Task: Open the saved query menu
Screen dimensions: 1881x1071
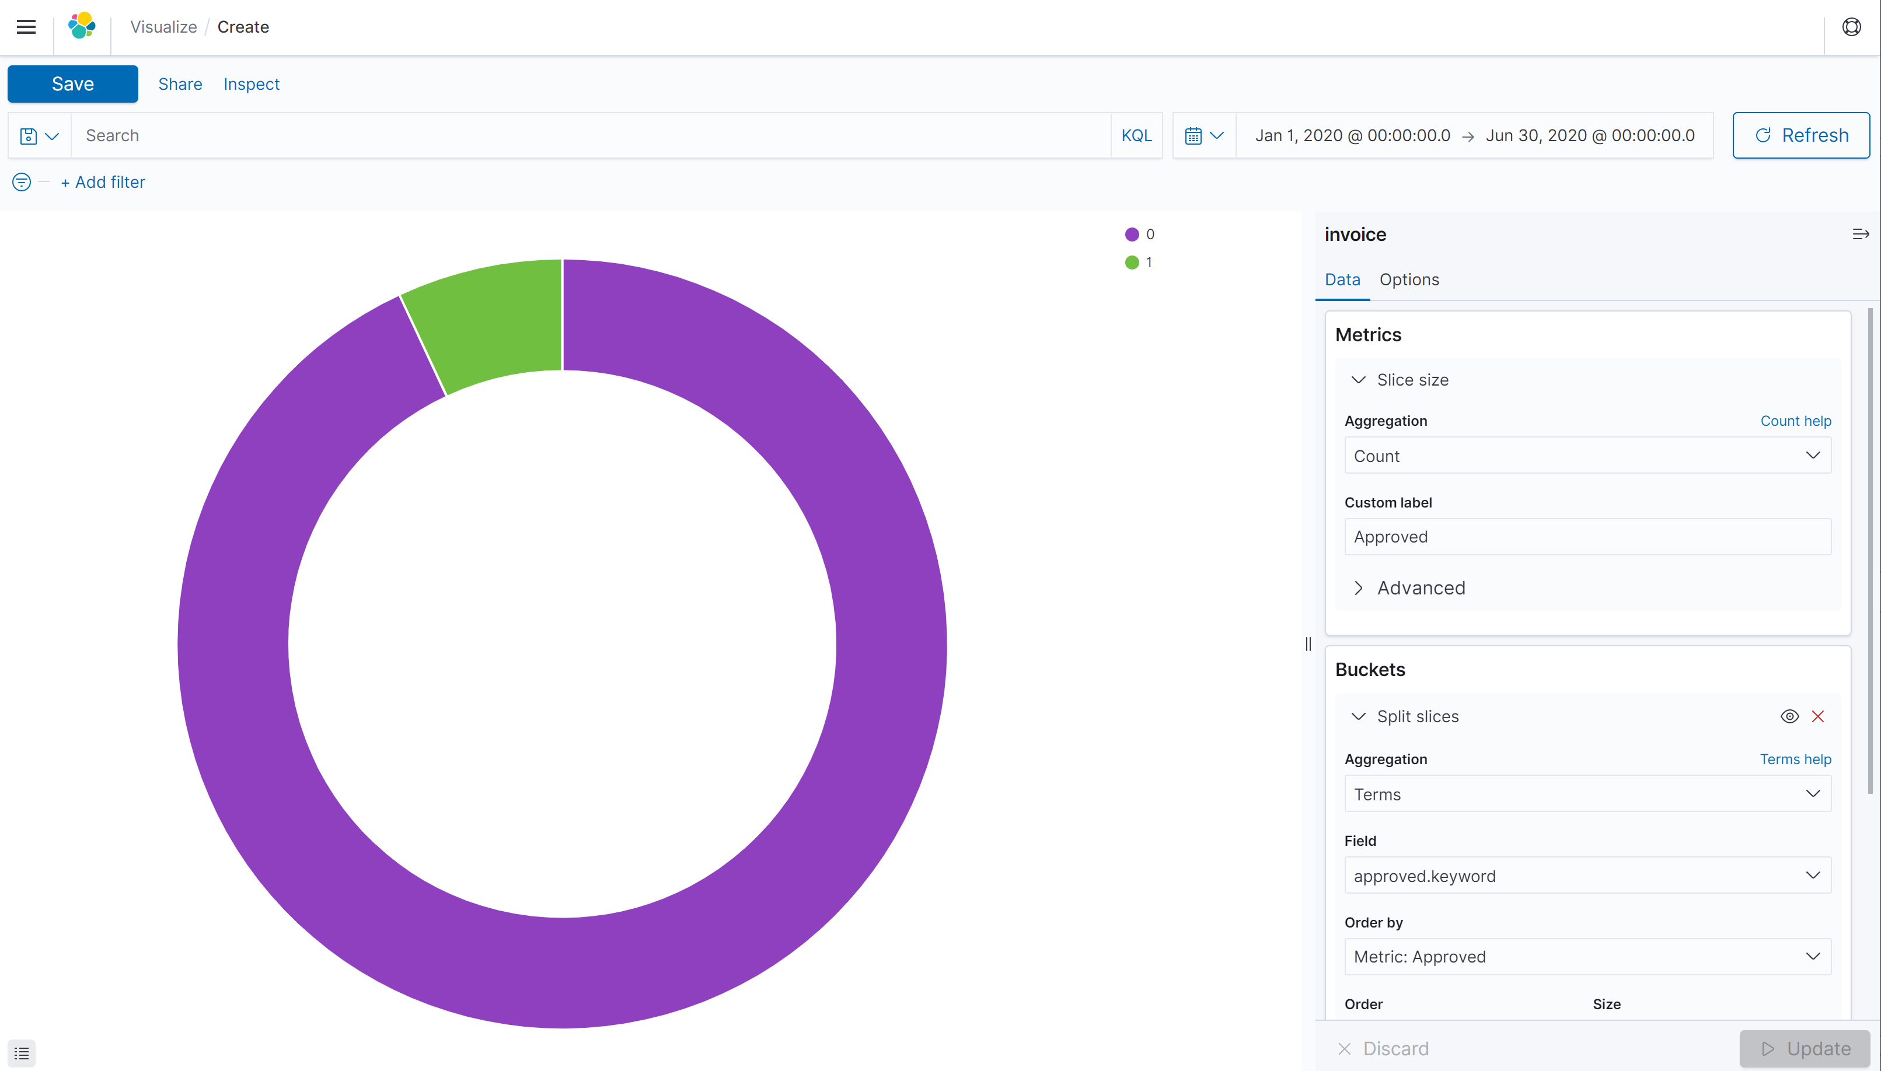Action: (x=39, y=135)
